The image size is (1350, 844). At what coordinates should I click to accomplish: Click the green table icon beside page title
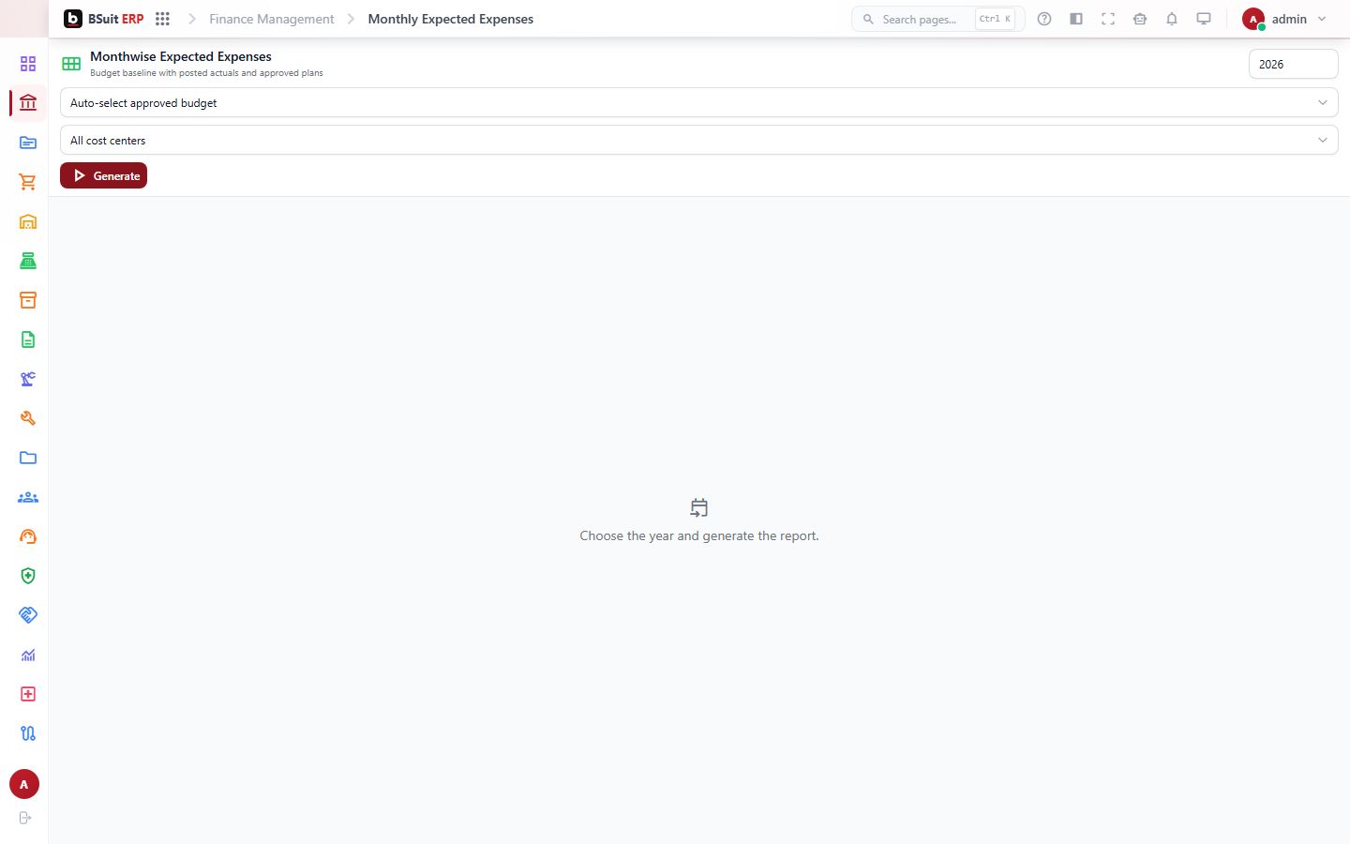pos(71,64)
